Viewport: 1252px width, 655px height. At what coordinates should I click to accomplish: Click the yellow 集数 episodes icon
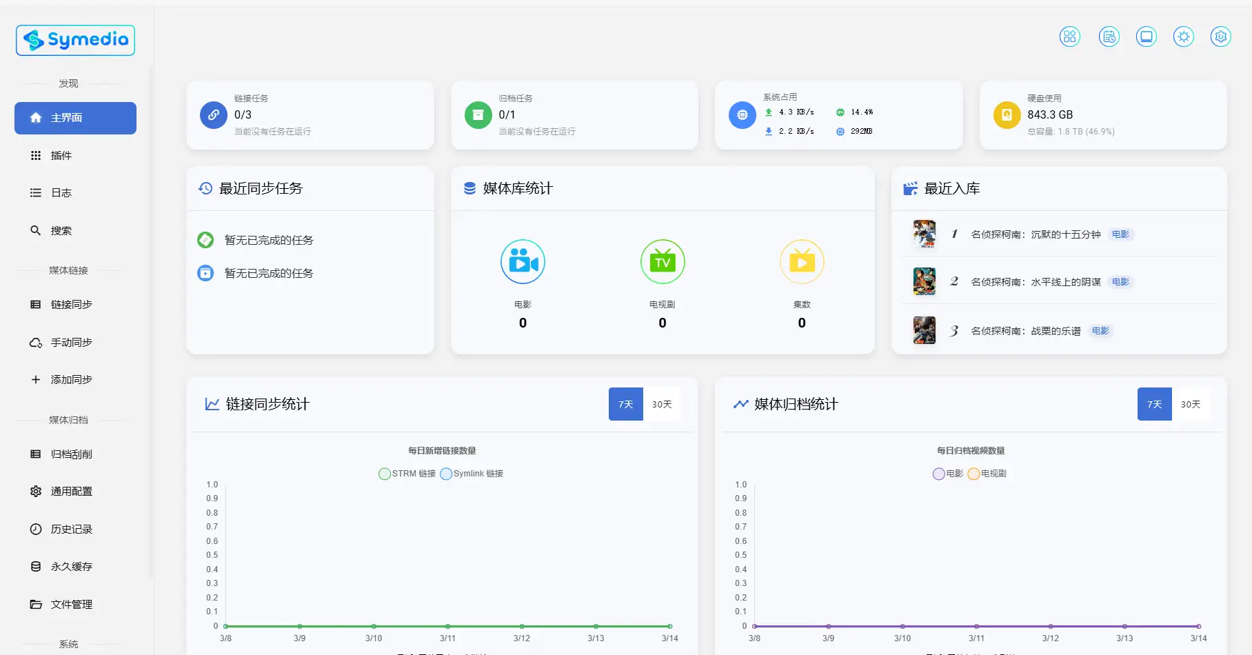coord(802,261)
